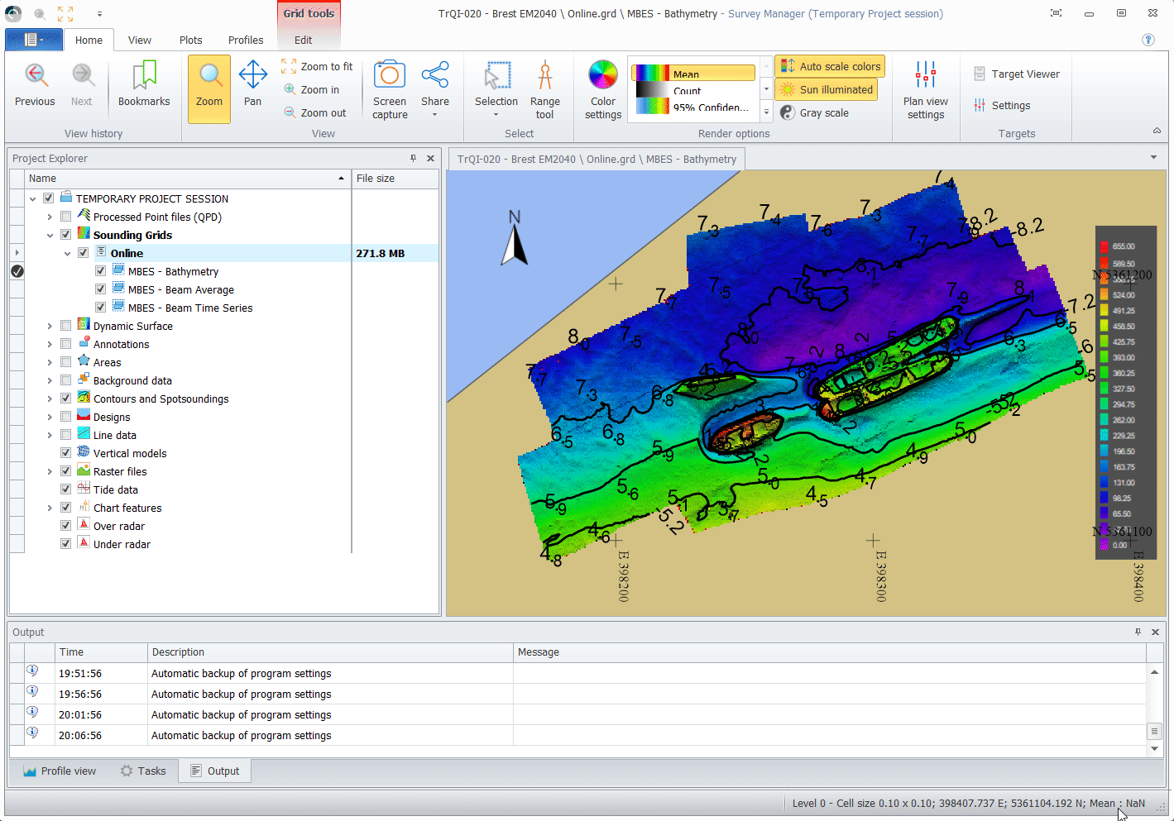Expand the Dynamic Surface tree node

(x=50, y=327)
